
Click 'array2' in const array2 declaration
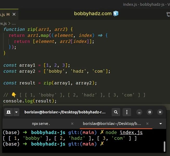click(x=27, y=71)
